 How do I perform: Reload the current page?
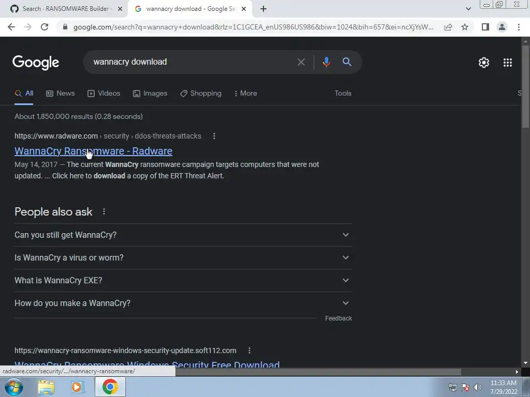[45, 27]
